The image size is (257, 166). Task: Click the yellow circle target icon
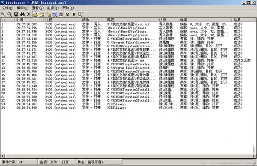(68, 15)
